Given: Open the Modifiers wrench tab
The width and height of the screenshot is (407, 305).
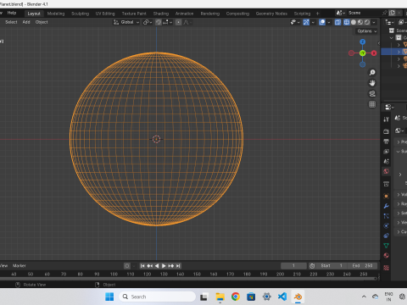Looking at the screenshot, I should (x=386, y=206).
